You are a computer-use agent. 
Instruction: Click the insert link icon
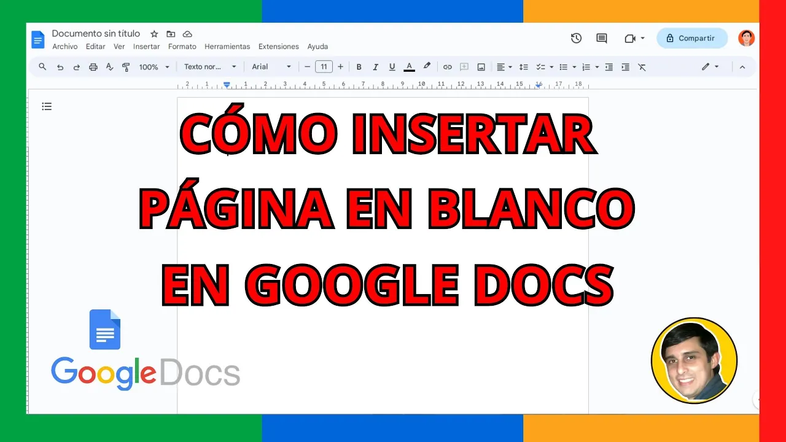tap(448, 67)
